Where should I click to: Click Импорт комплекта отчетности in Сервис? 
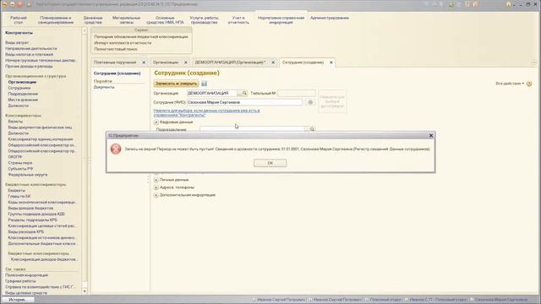pyautogui.click(x=123, y=43)
